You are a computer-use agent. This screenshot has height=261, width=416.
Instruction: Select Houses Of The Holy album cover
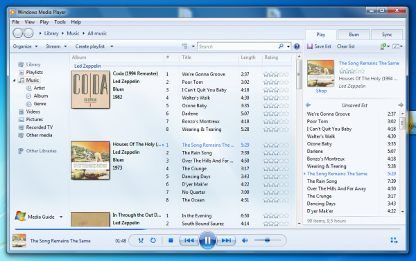pyautogui.click(x=90, y=161)
